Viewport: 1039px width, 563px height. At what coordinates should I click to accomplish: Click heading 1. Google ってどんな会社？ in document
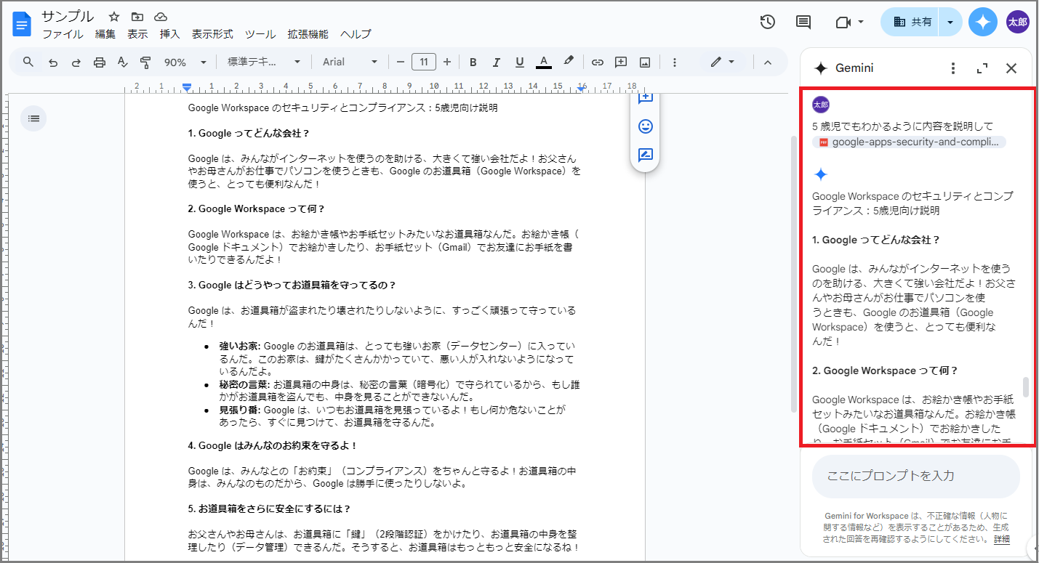coord(249,133)
